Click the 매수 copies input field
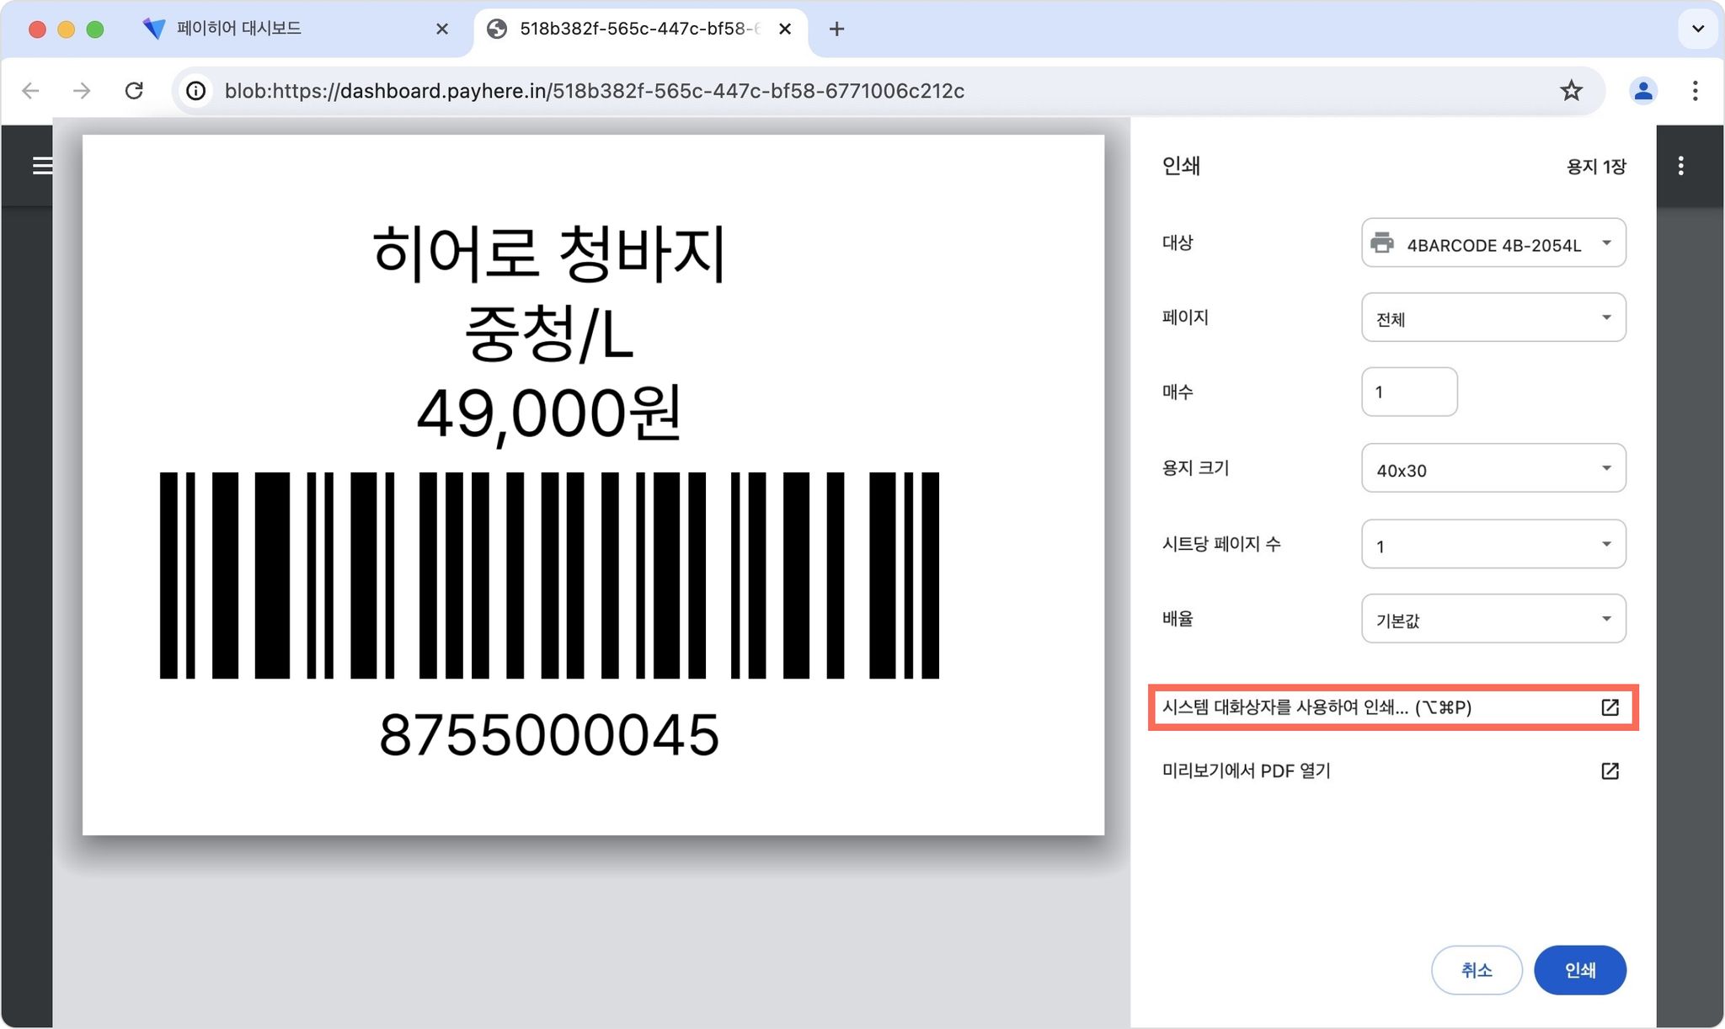Screen dimensions: 1725x1029 point(1409,392)
